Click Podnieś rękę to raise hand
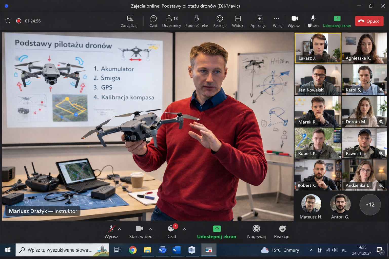Image resolution: width=389 pixels, height=259 pixels. pyautogui.click(x=197, y=21)
